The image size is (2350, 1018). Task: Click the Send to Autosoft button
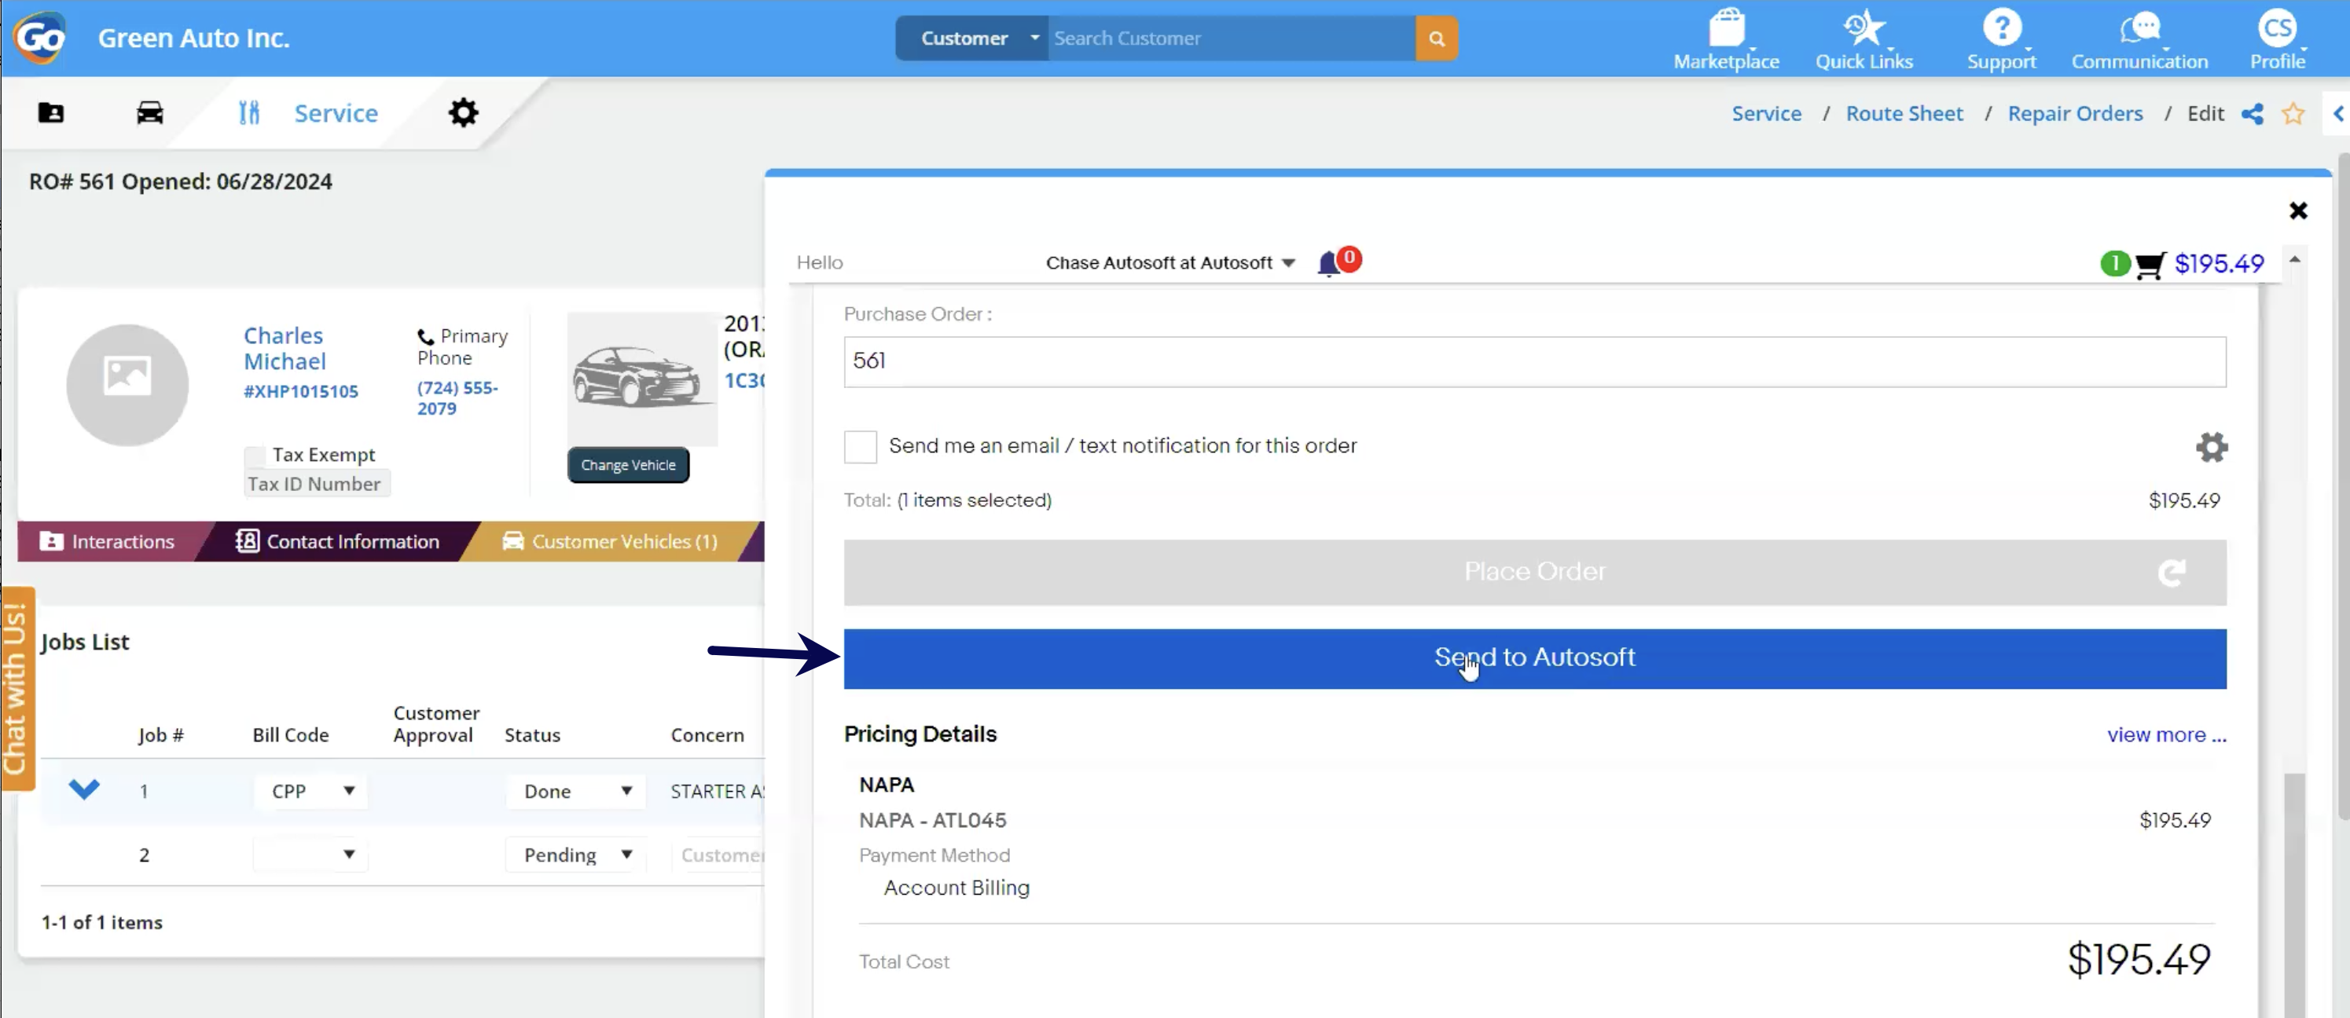[x=1534, y=658]
